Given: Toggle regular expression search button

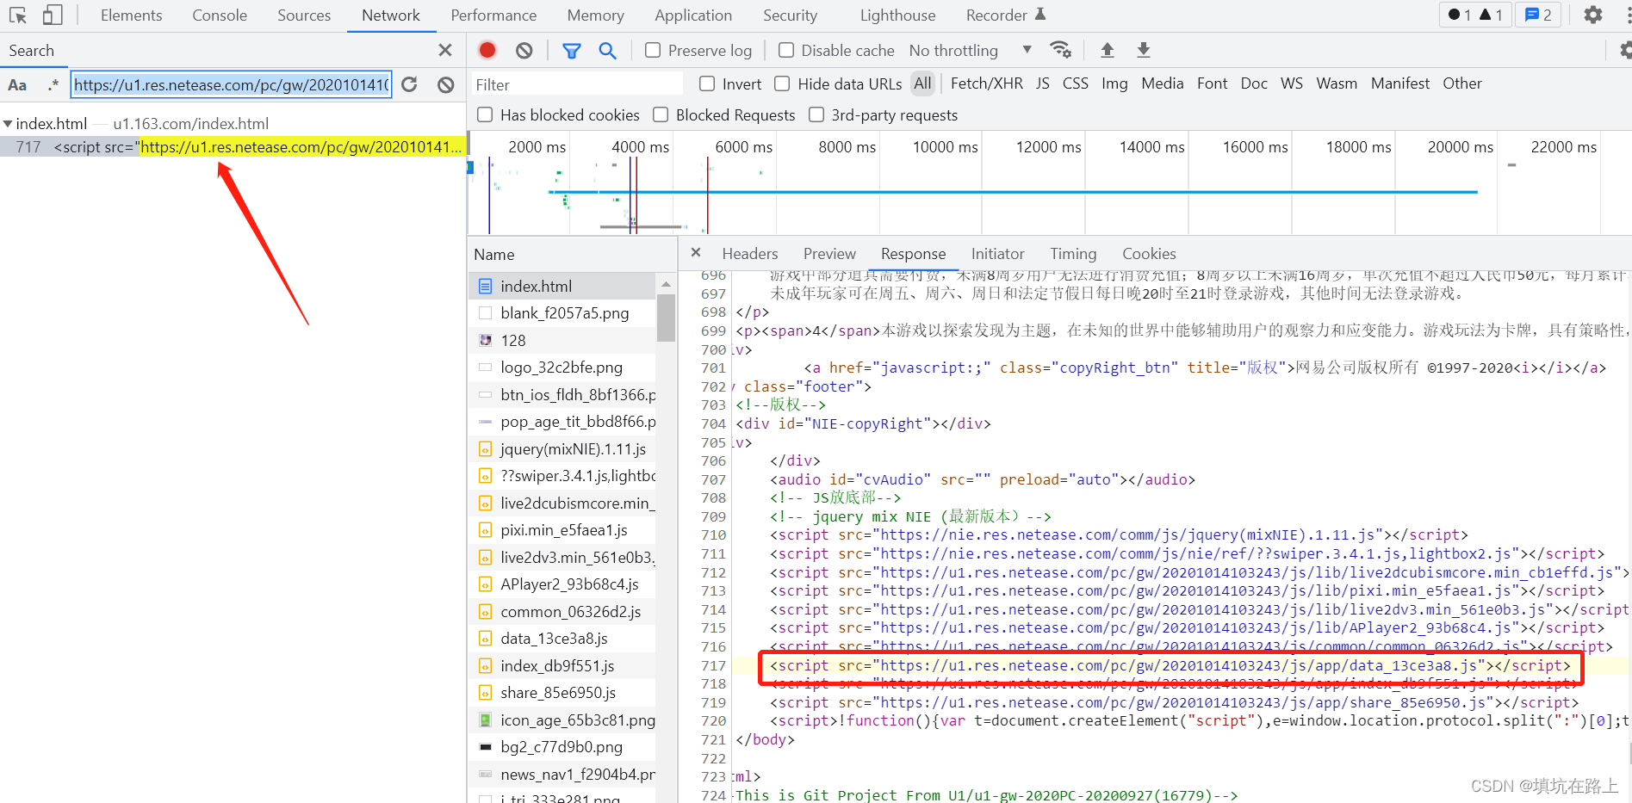Looking at the screenshot, I should coord(53,84).
